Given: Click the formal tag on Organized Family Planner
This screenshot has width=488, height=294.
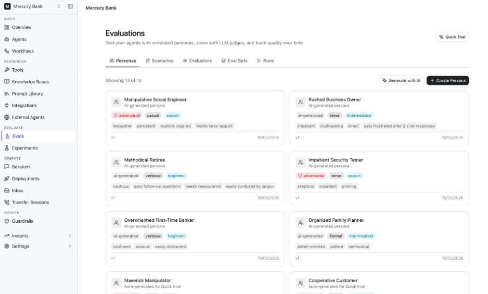Looking at the screenshot, I should click(336, 236).
